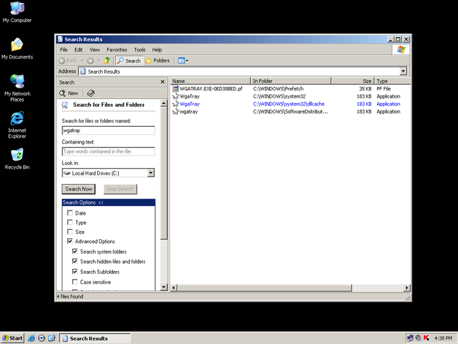Launch Internet Explorer desktop icon
Image resolution: width=458 pixels, height=344 pixels.
17,125
